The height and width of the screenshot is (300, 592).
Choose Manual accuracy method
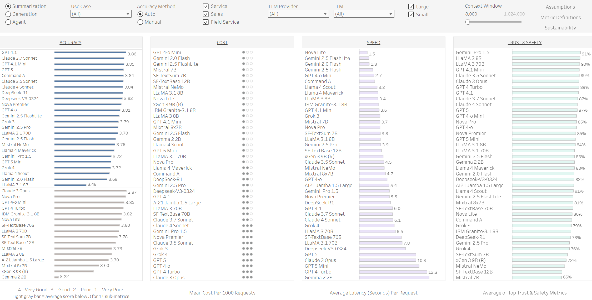[140, 22]
